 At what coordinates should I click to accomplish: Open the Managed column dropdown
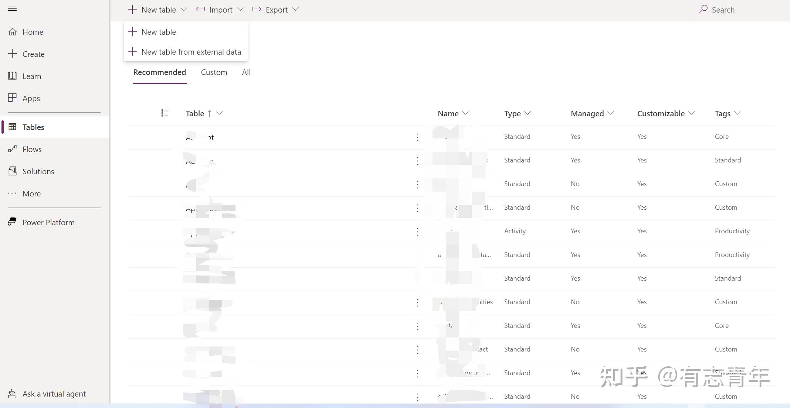click(611, 113)
